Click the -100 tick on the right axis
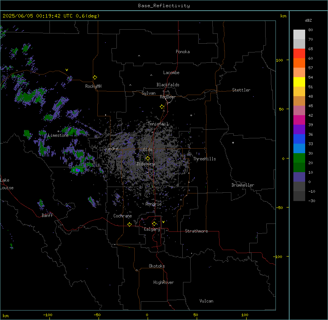Viewport: 328px width, 320px height. click(278, 257)
